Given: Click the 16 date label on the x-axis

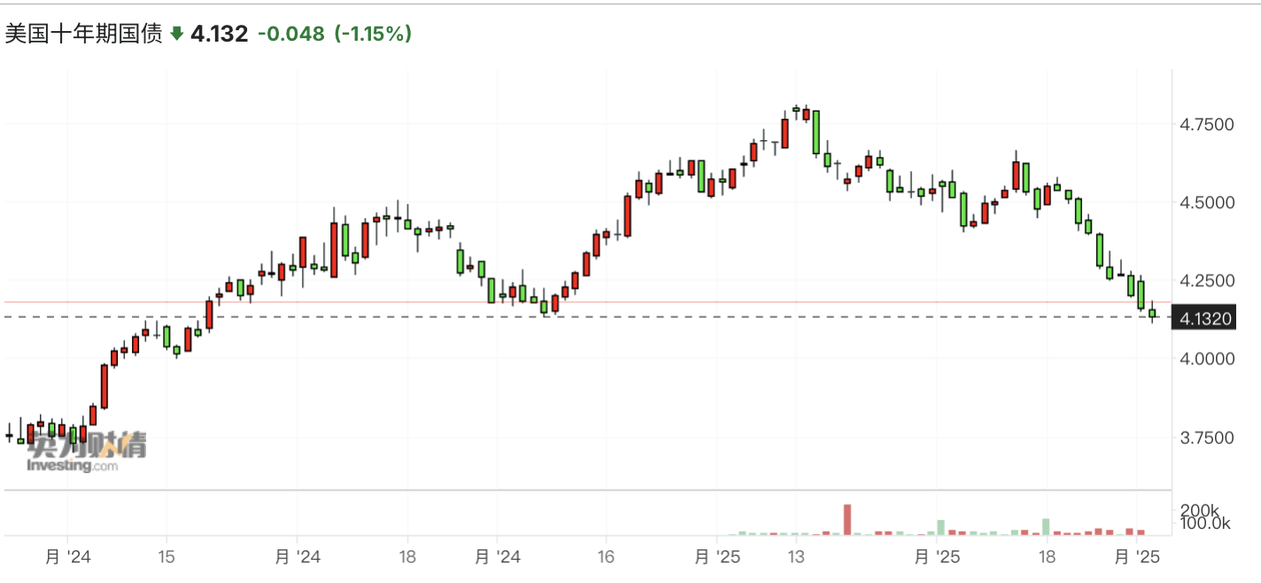Looking at the screenshot, I should (x=605, y=557).
